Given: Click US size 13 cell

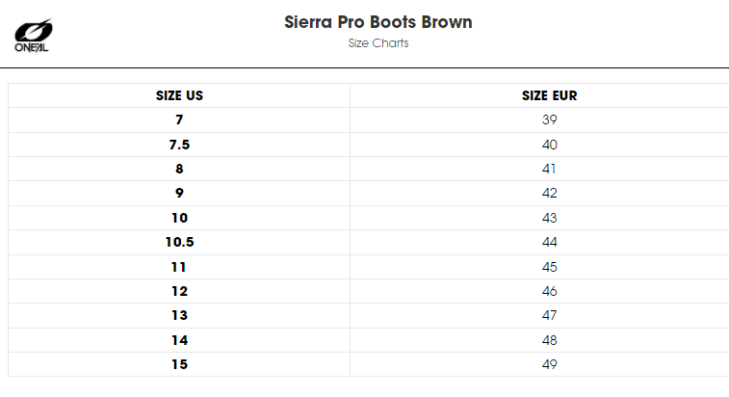Looking at the screenshot, I should [x=179, y=315].
